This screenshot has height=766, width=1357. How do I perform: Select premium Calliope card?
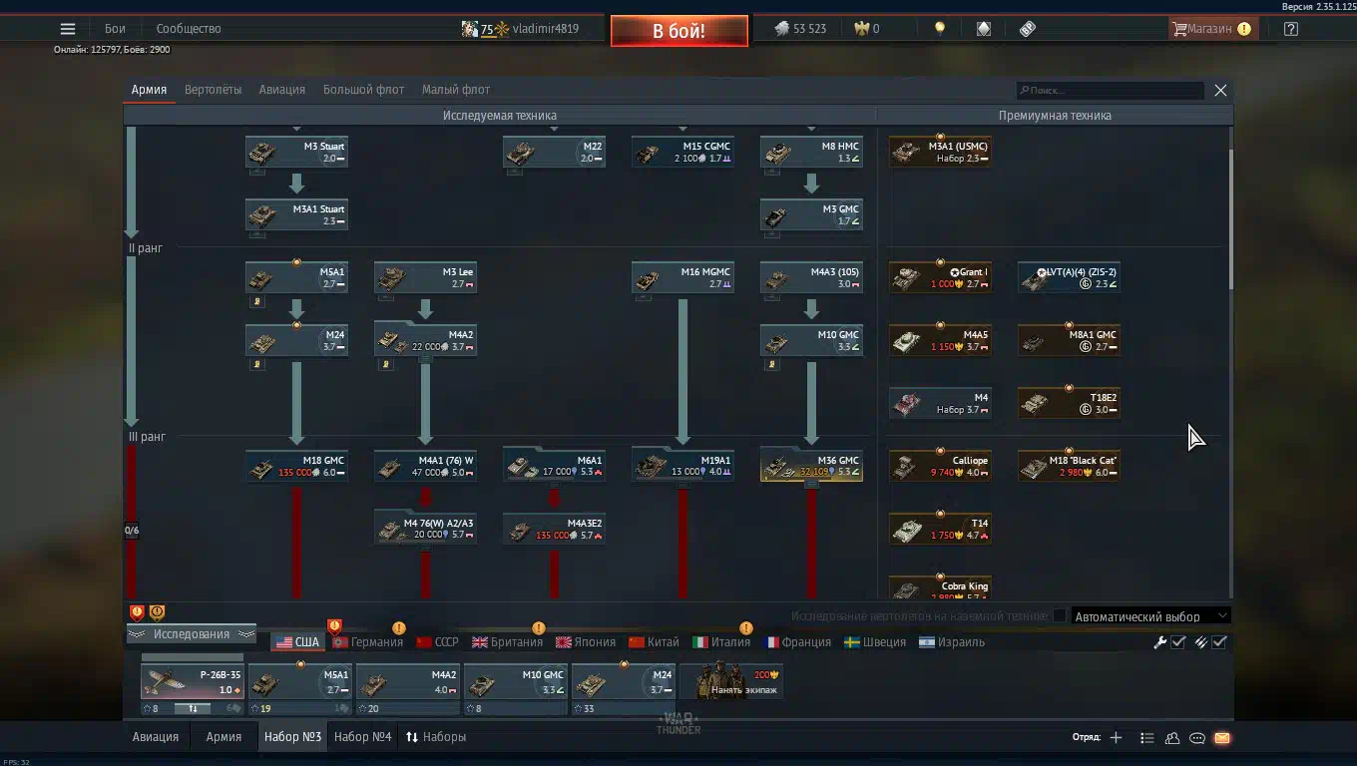940,467
